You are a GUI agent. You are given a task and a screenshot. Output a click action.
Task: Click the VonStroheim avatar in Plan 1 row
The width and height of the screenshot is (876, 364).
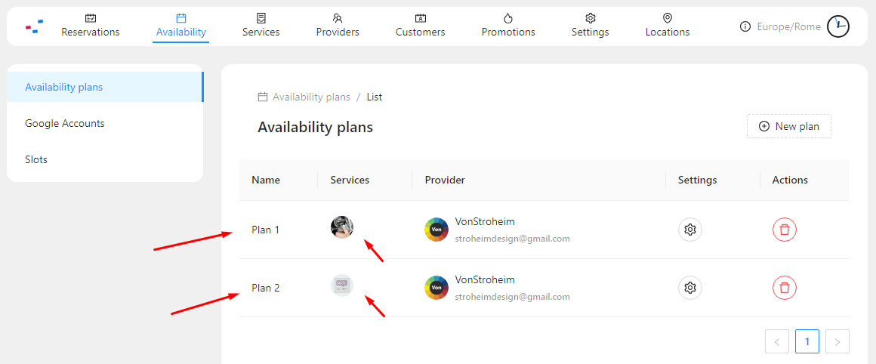click(436, 230)
